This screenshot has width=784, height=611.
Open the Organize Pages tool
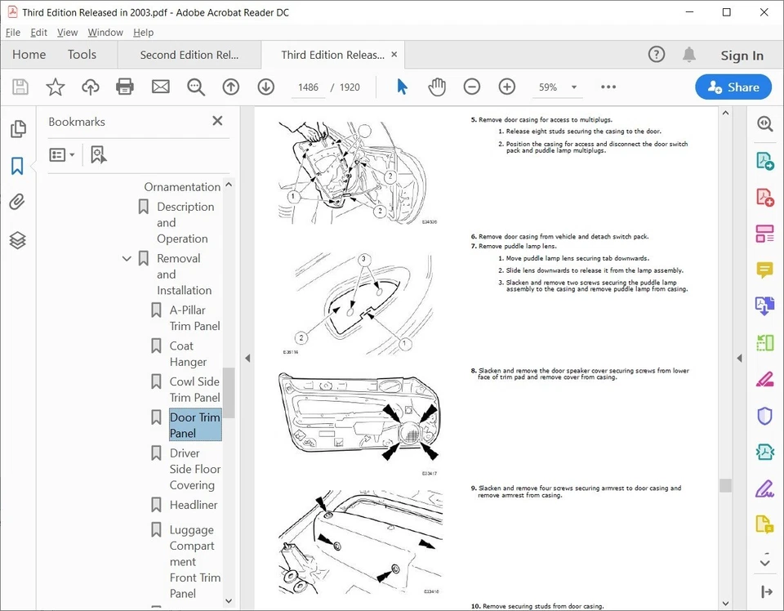pos(765,233)
